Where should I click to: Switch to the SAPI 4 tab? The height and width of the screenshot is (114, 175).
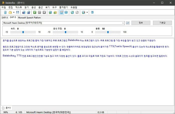coord(4,18)
